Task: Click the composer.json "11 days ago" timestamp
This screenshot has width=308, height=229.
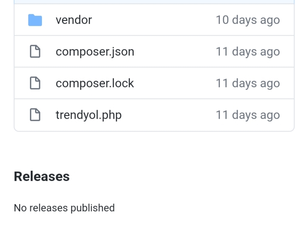Action: (x=248, y=52)
